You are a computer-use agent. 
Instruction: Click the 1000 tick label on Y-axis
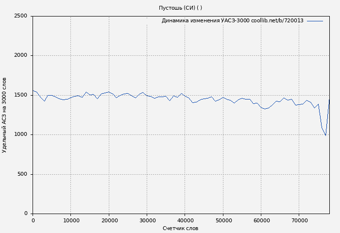tap(20, 134)
